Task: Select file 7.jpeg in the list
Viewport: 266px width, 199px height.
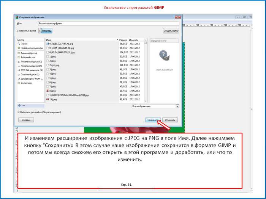Action: pos(95,87)
